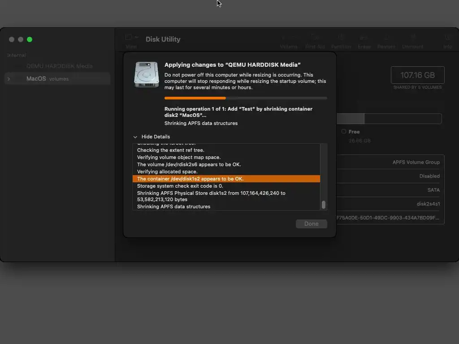The image size is (459, 344).
Task: Run First Aid from the toolbar
Action: pos(315,38)
